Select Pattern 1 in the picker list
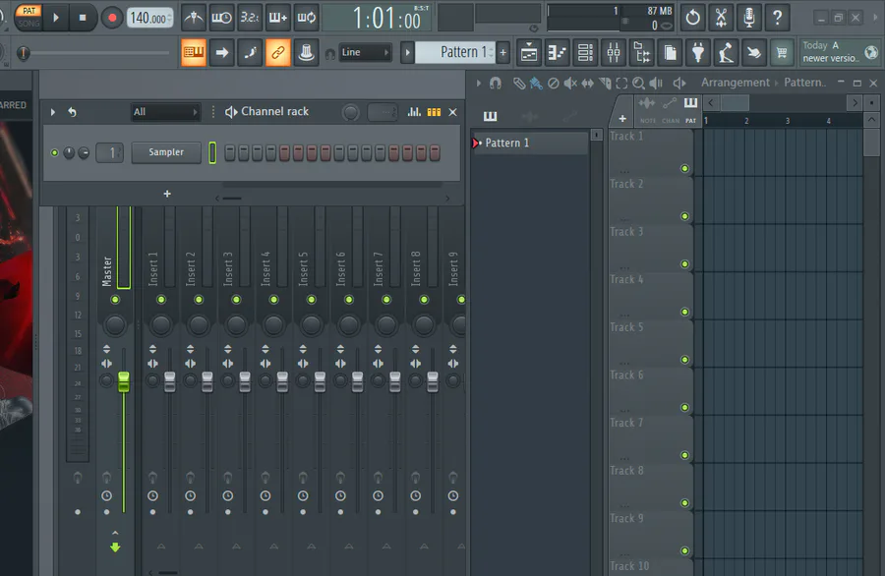The height and width of the screenshot is (576, 885). (x=529, y=143)
